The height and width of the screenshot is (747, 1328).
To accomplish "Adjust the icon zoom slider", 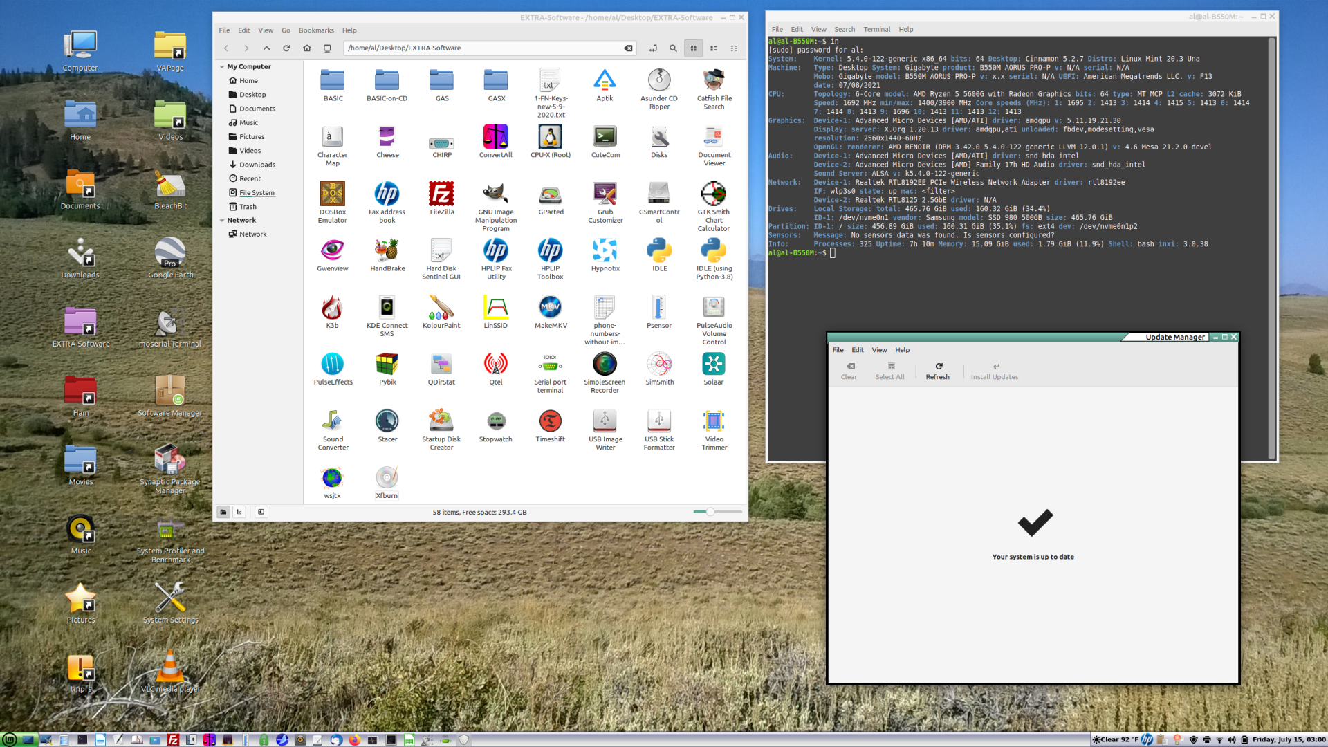I will pos(717,512).
